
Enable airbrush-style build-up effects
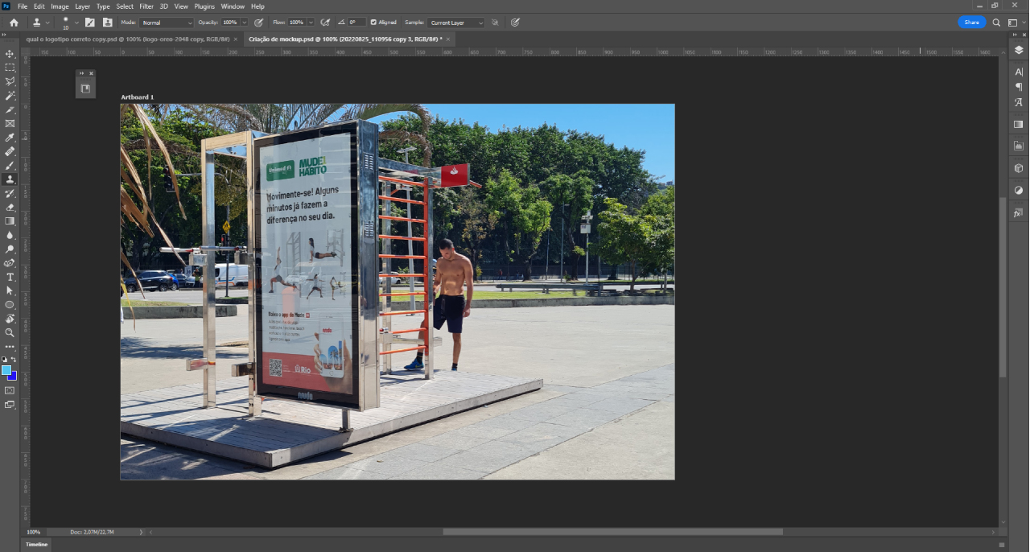pyautogui.click(x=325, y=23)
